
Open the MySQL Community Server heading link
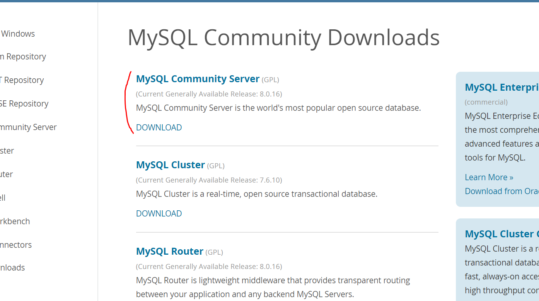[x=198, y=79]
